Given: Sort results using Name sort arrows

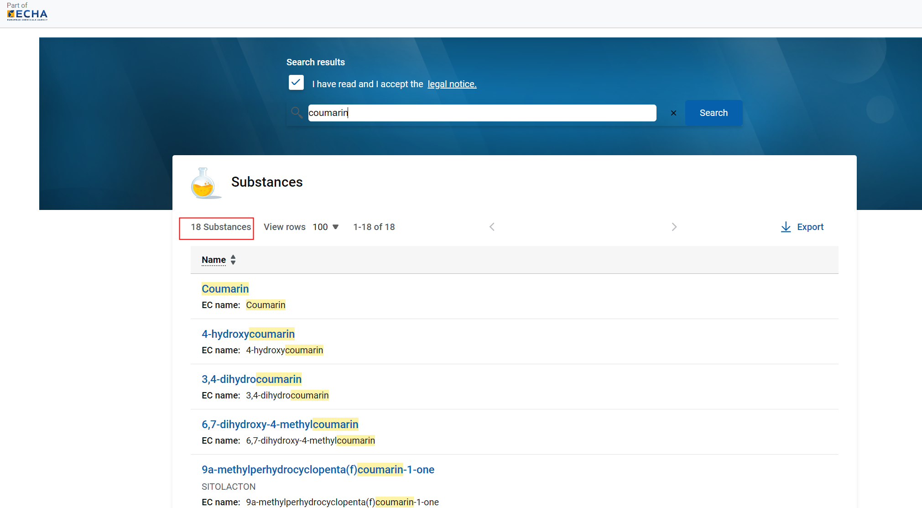Looking at the screenshot, I should (x=233, y=260).
